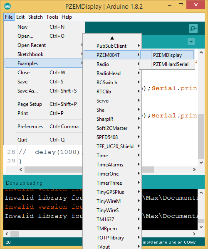Expand RTClib examples submenu
Viewport: 208px width, 249px height.
112,92
